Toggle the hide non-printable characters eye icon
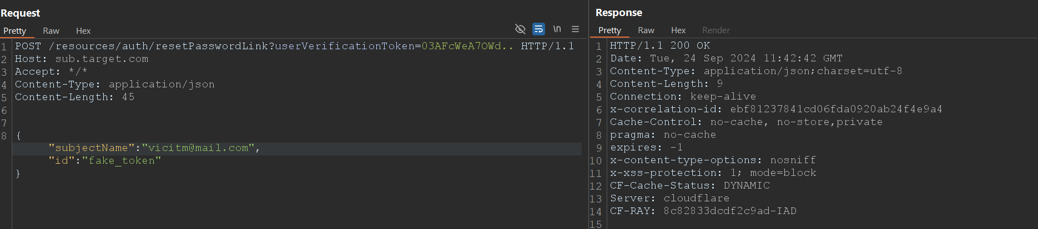1038x229 pixels. [520, 29]
